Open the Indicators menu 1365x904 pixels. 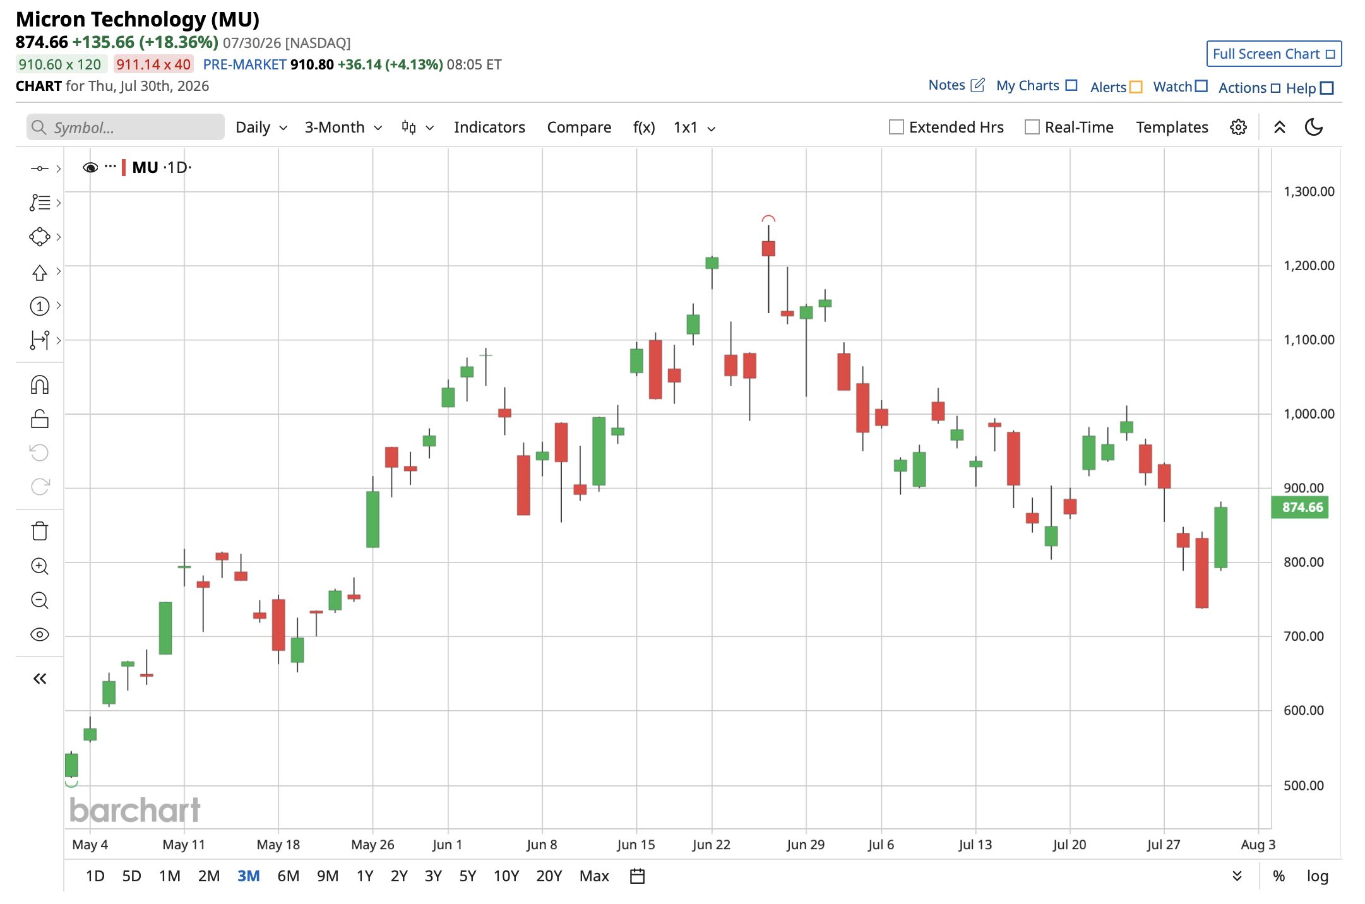(489, 128)
